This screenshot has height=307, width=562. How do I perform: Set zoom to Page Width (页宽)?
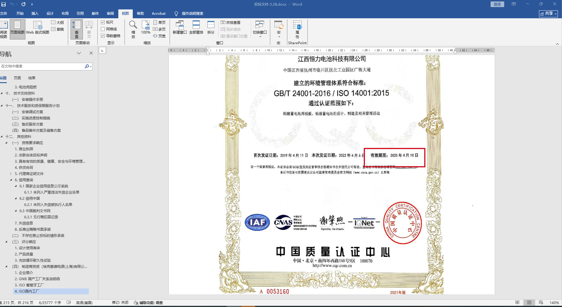[x=160, y=36]
